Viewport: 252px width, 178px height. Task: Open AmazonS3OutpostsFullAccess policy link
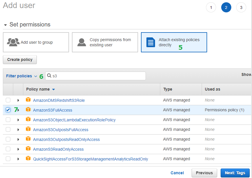[x=61, y=130]
